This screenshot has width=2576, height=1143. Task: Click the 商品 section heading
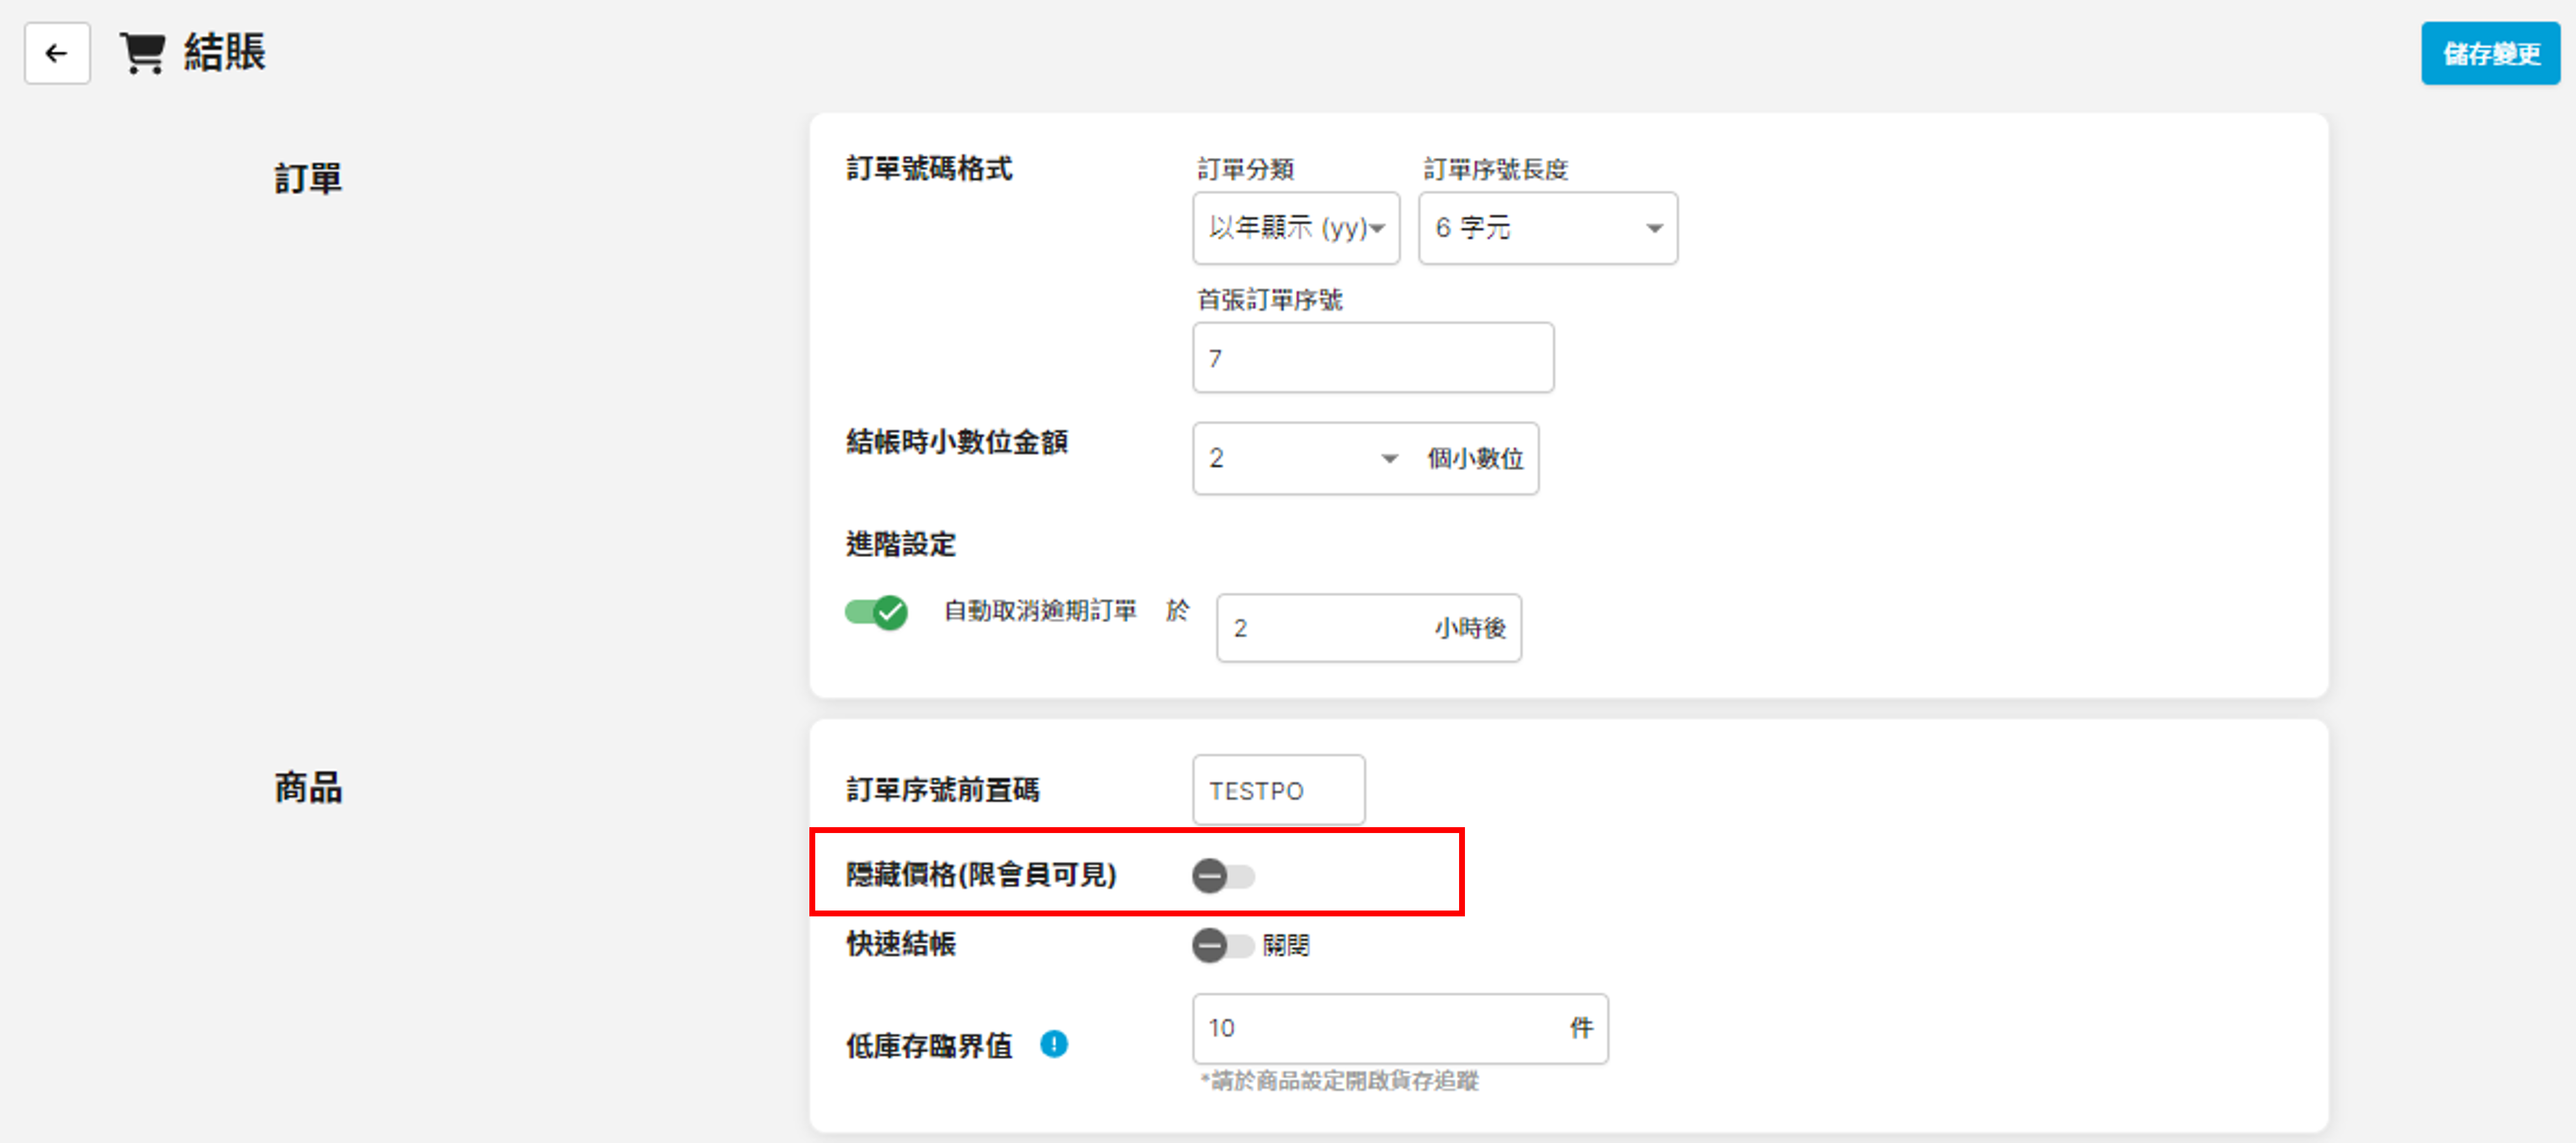[x=308, y=788]
